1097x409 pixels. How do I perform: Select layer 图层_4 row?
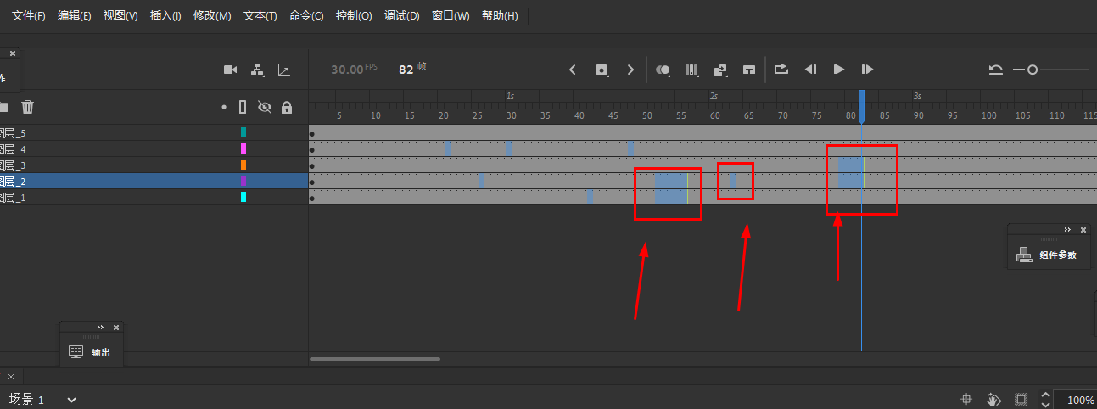(153, 148)
